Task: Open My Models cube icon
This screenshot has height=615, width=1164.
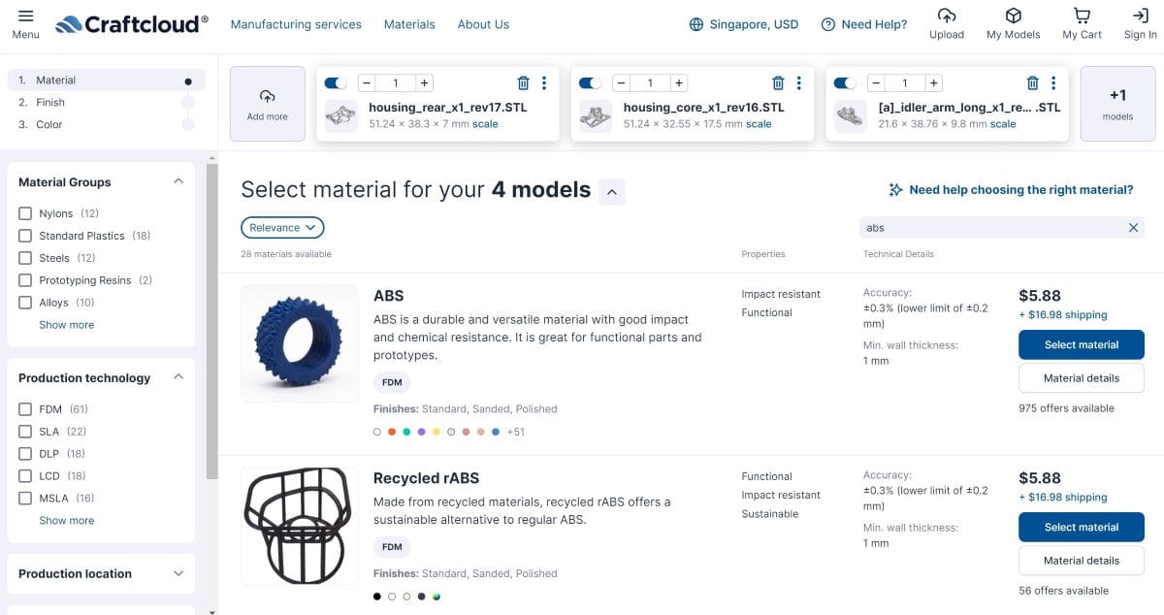Action: point(1013,16)
